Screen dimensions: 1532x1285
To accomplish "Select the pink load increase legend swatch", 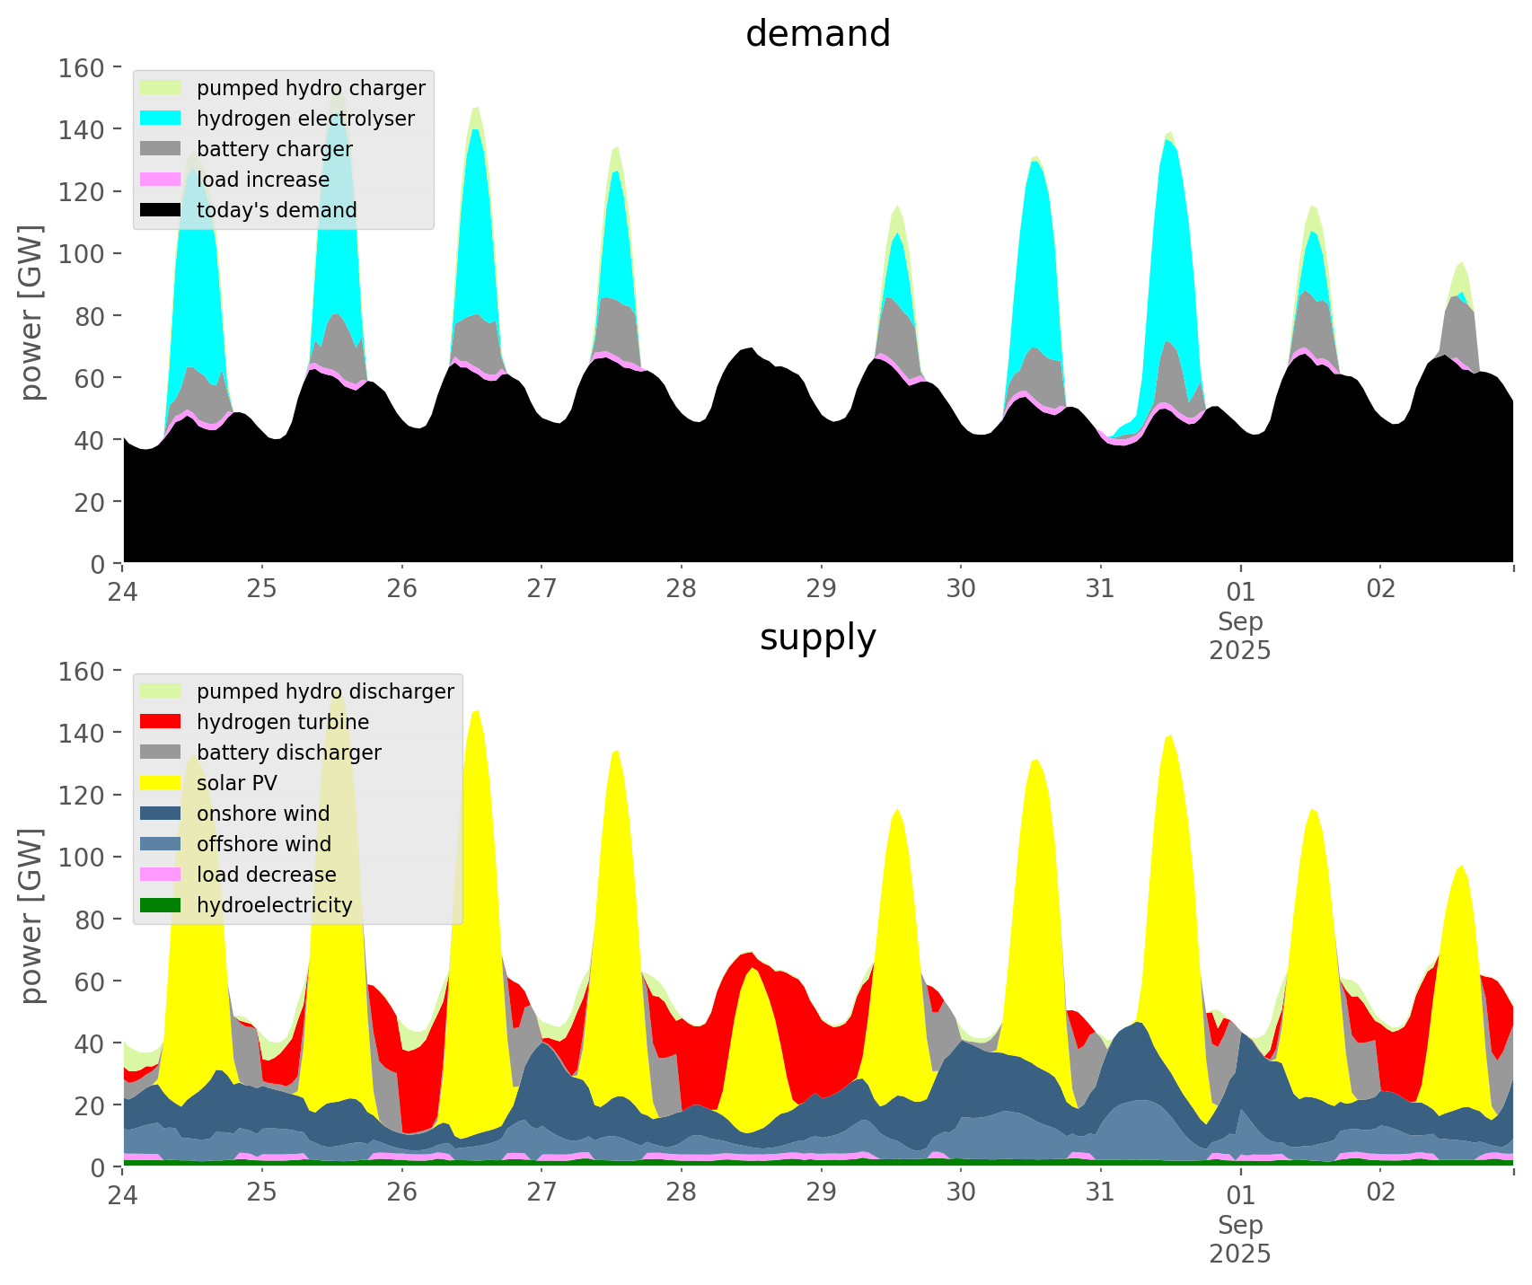I will [x=161, y=180].
